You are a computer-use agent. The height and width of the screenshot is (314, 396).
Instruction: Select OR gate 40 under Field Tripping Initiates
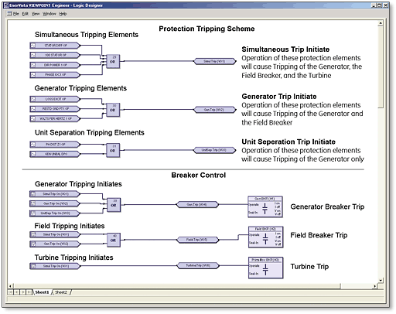114,240
